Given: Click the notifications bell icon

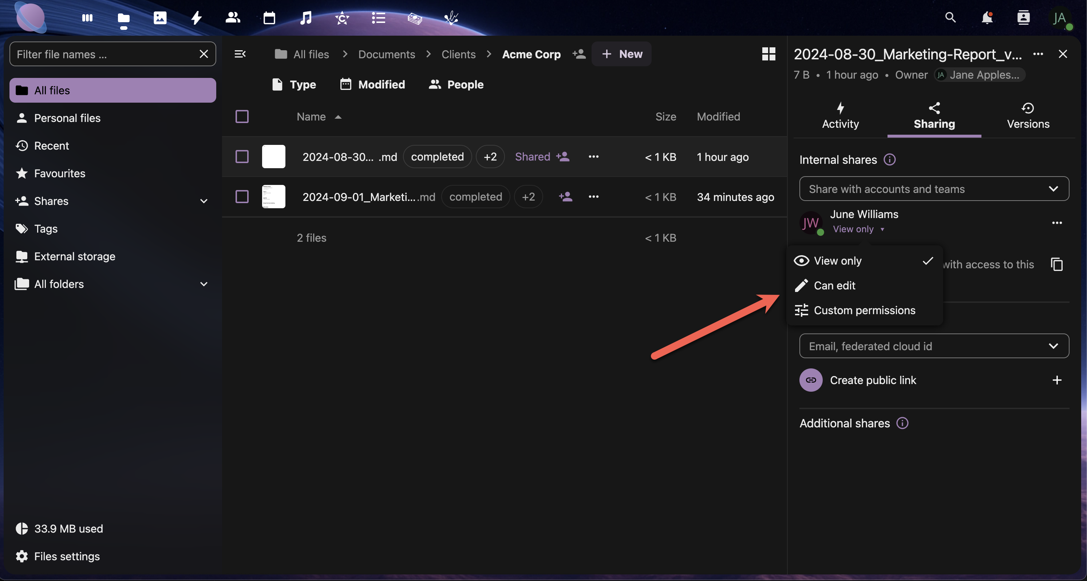Looking at the screenshot, I should [x=987, y=18].
